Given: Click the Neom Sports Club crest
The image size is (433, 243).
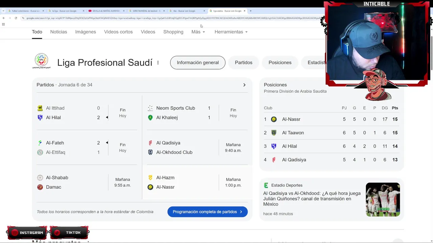Looking at the screenshot, I should [x=150, y=108].
